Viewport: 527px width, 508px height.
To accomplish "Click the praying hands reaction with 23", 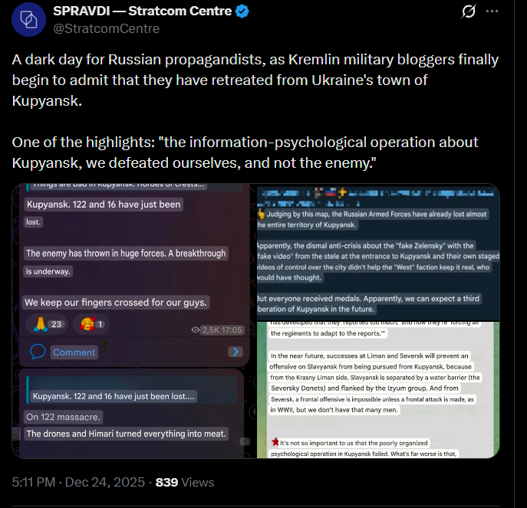I will coord(48,324).
